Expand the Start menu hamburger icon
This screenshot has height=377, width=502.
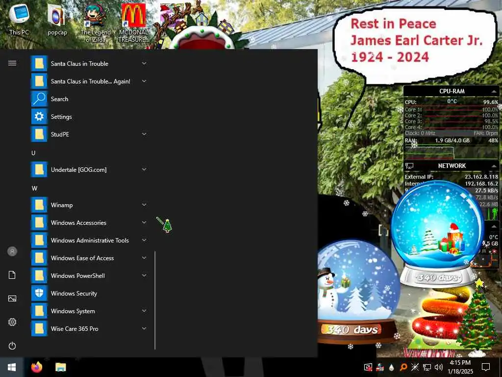coord(12,63)
